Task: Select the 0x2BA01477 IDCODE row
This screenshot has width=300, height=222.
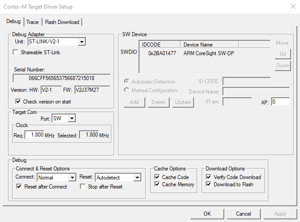Action: click(x=162, y=53)
